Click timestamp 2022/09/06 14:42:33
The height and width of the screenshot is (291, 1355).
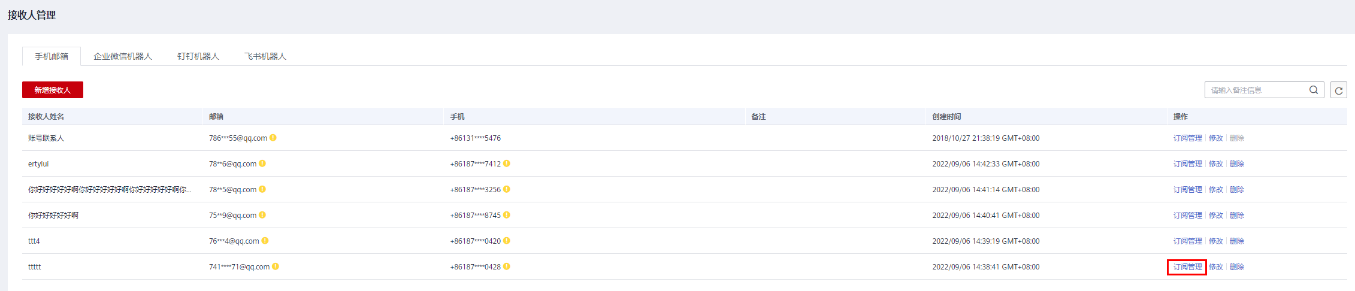(x=986, y=164)
